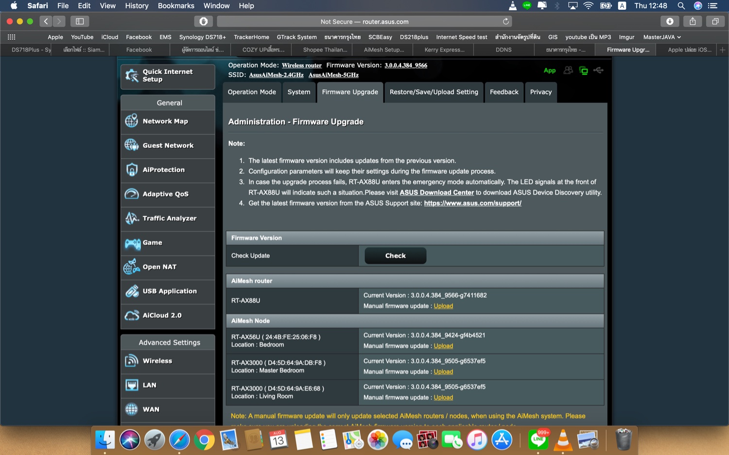The width and height of the screenshot is (729, 455).
Task: Show Safari tab overview
Action: [x=715, y=21]
